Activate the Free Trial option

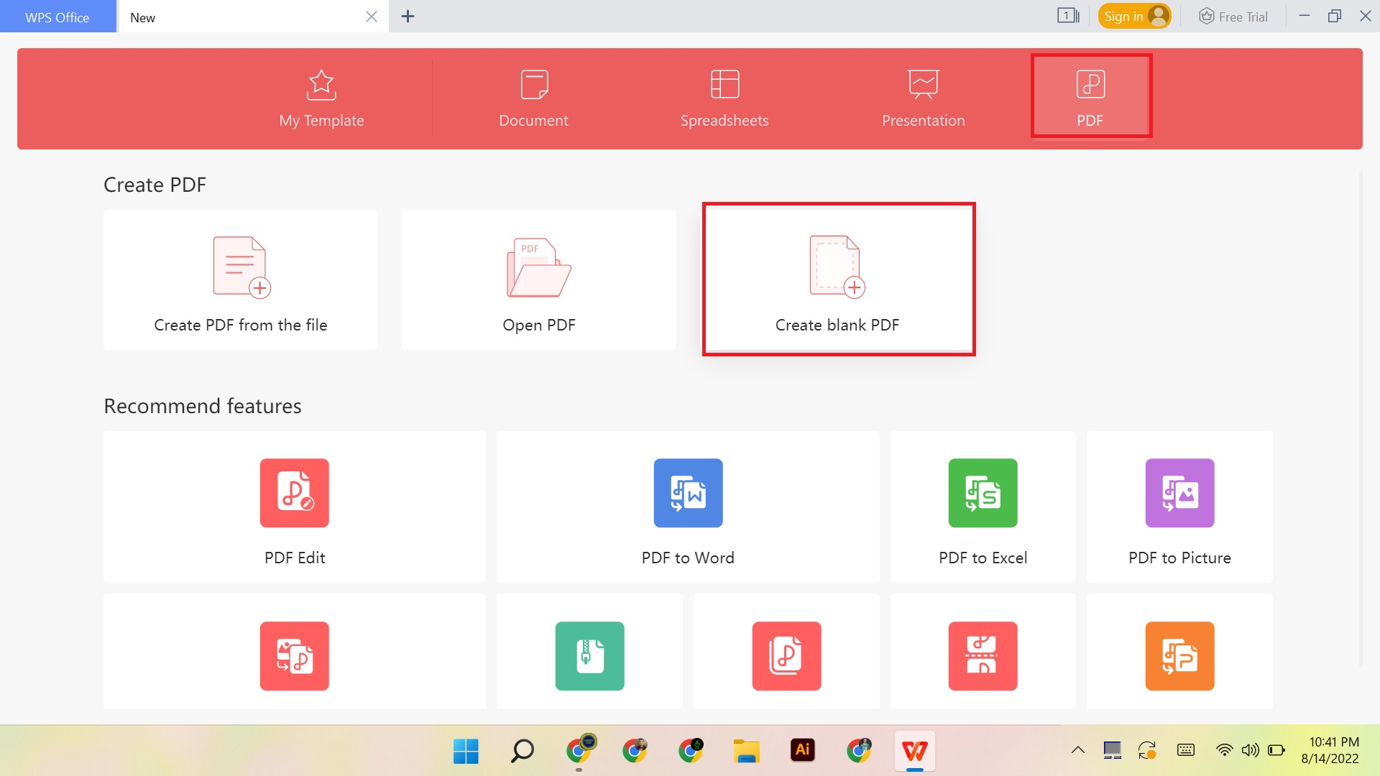[x=1232, y=15]
